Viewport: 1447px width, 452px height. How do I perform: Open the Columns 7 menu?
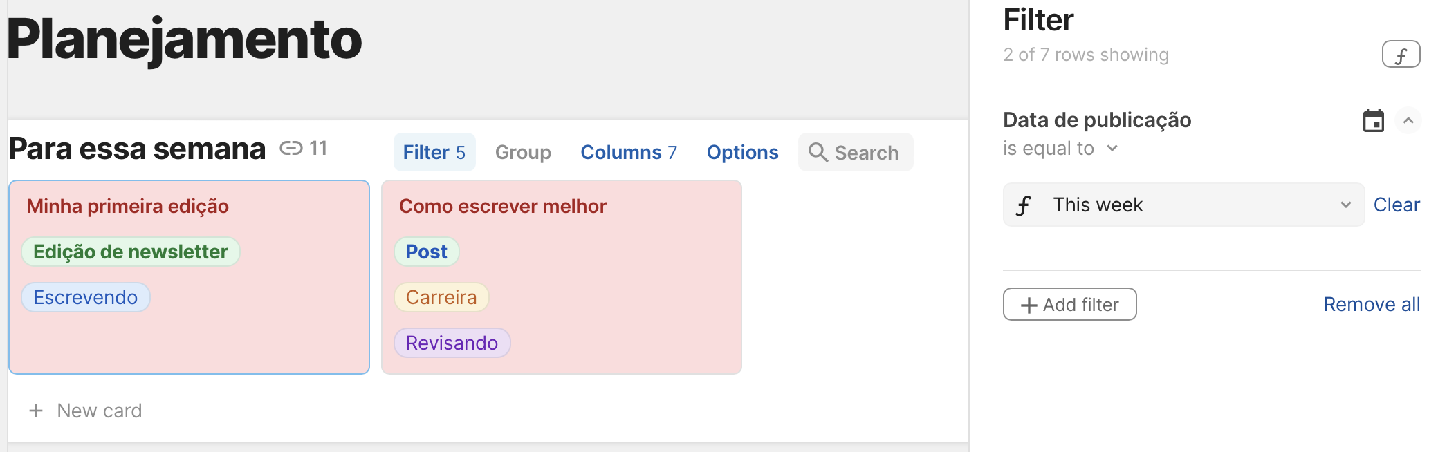628,152
